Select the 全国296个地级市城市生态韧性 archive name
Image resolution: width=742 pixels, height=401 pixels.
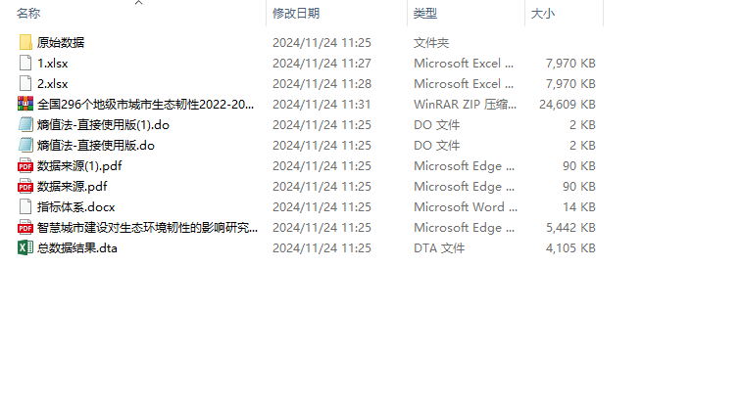(146, 104)
